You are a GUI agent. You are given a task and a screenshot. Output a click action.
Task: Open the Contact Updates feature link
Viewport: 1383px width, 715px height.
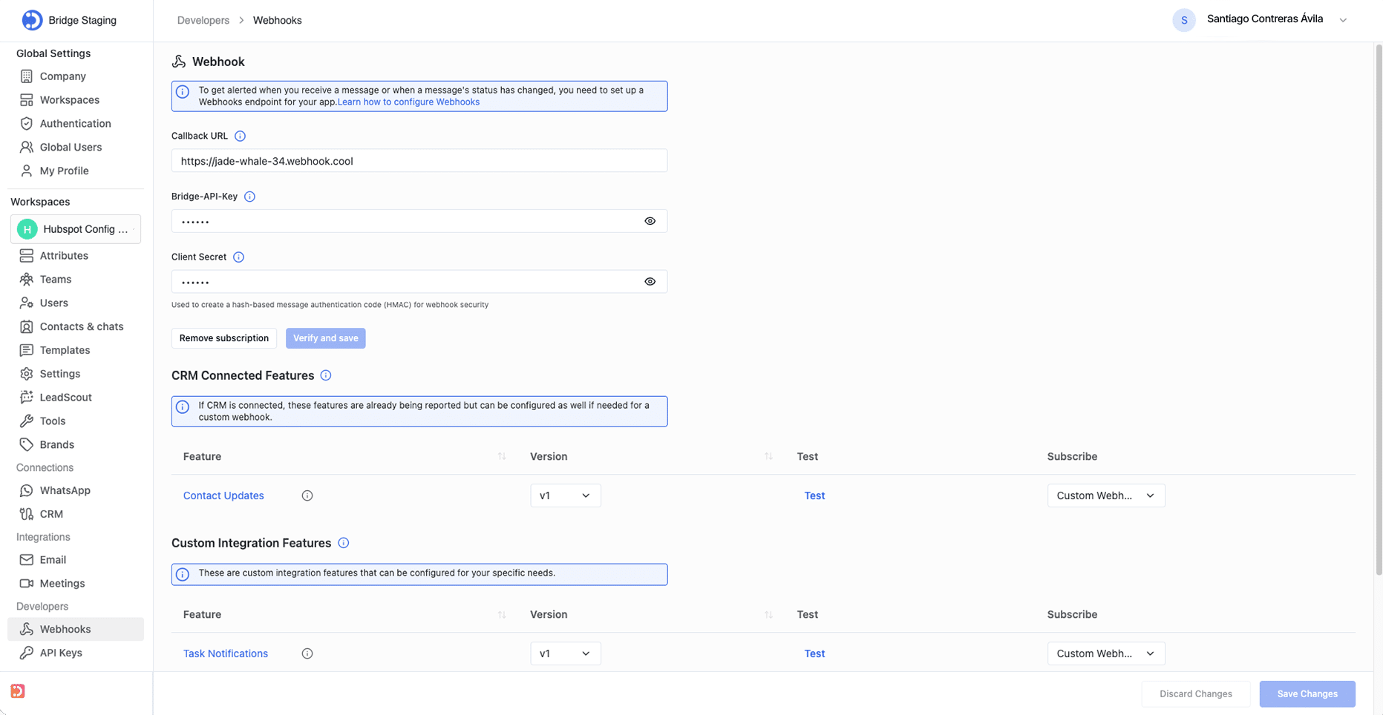tap(223, 495)
